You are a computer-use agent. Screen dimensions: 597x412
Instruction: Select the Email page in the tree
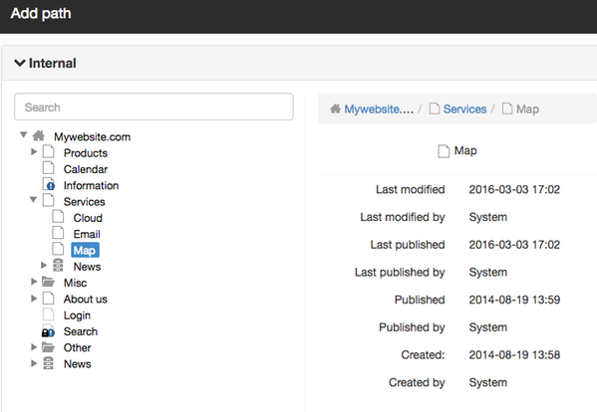(x=87, y=234)
